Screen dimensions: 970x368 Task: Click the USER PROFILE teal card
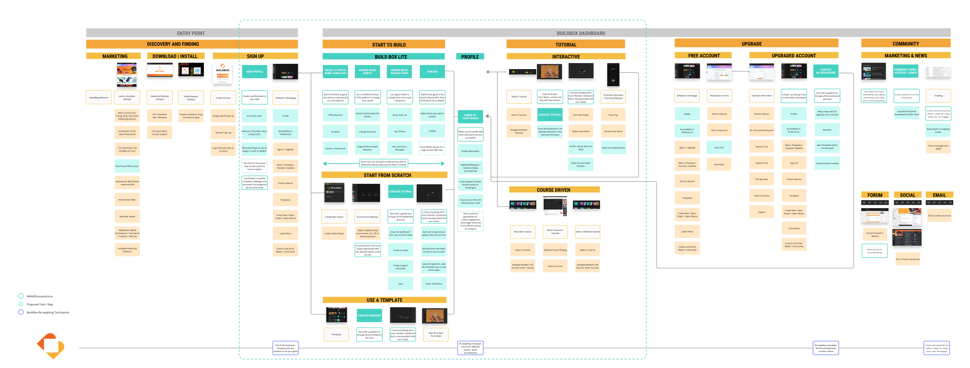[254, 71]
